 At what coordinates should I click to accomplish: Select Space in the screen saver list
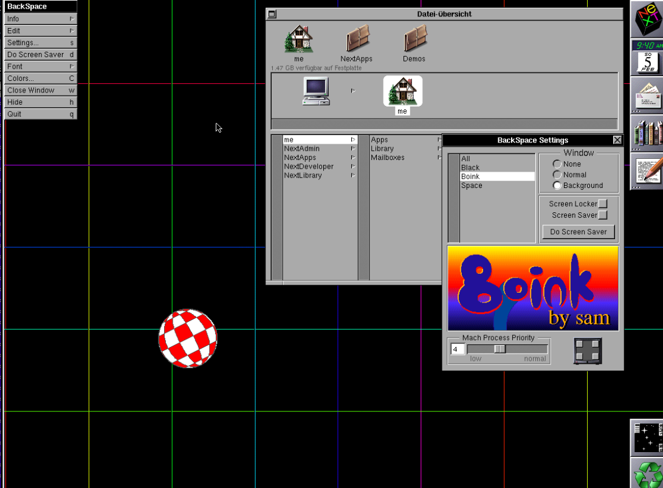point(472,186)
